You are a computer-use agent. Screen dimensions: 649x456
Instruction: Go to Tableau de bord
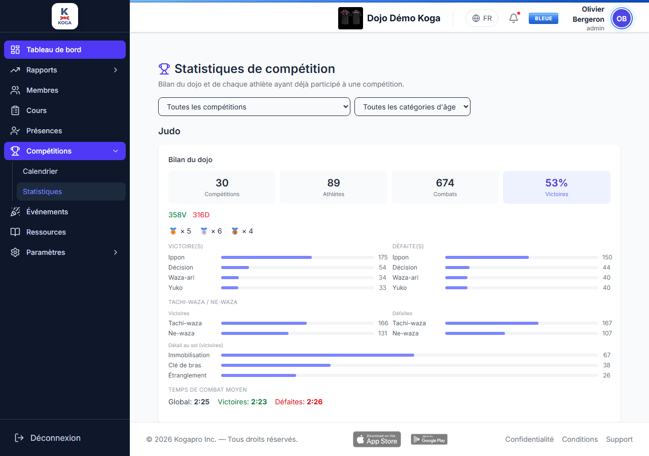coord(65,50)
